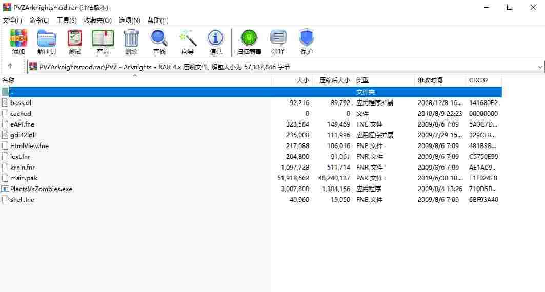Select the PlantsVsZombies.exe file name

point(42,189)
